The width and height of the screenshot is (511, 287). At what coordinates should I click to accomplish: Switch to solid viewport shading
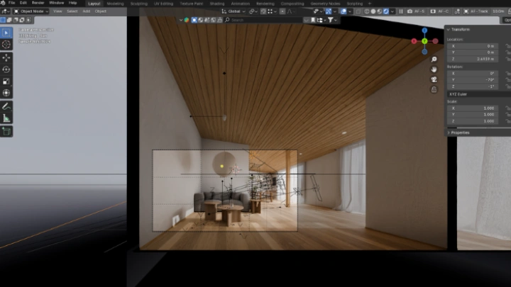[x=373, y=11]
